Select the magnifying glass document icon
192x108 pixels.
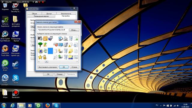tap(55, 57)
